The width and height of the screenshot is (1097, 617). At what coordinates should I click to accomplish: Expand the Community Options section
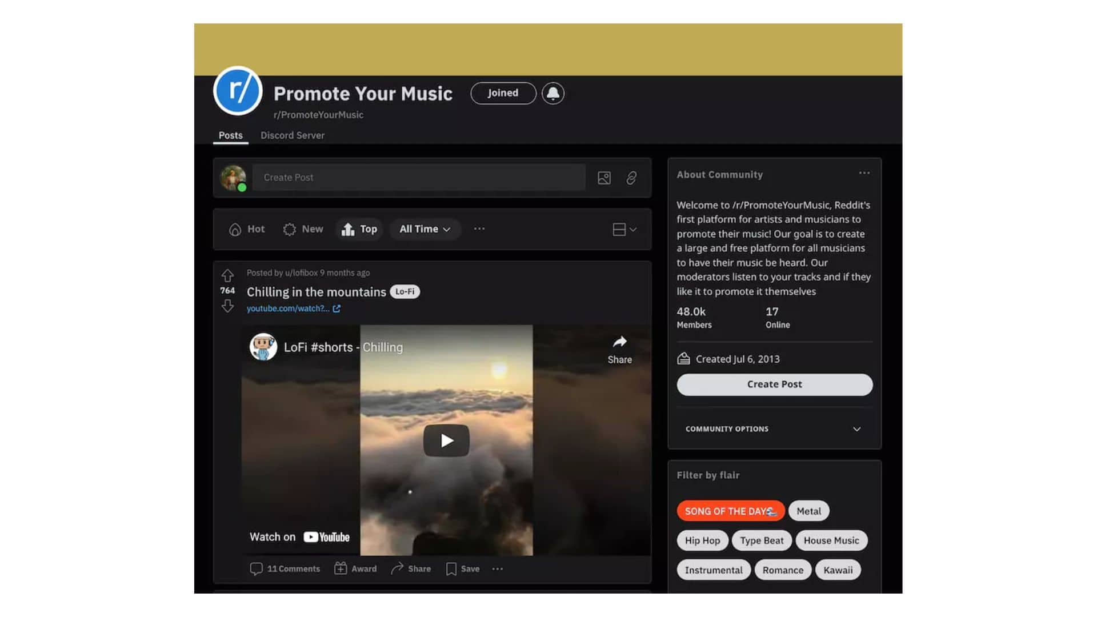coord(775,429)
